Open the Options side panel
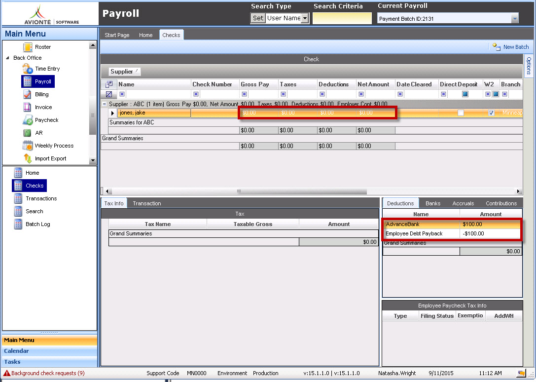 coord(529,66)
